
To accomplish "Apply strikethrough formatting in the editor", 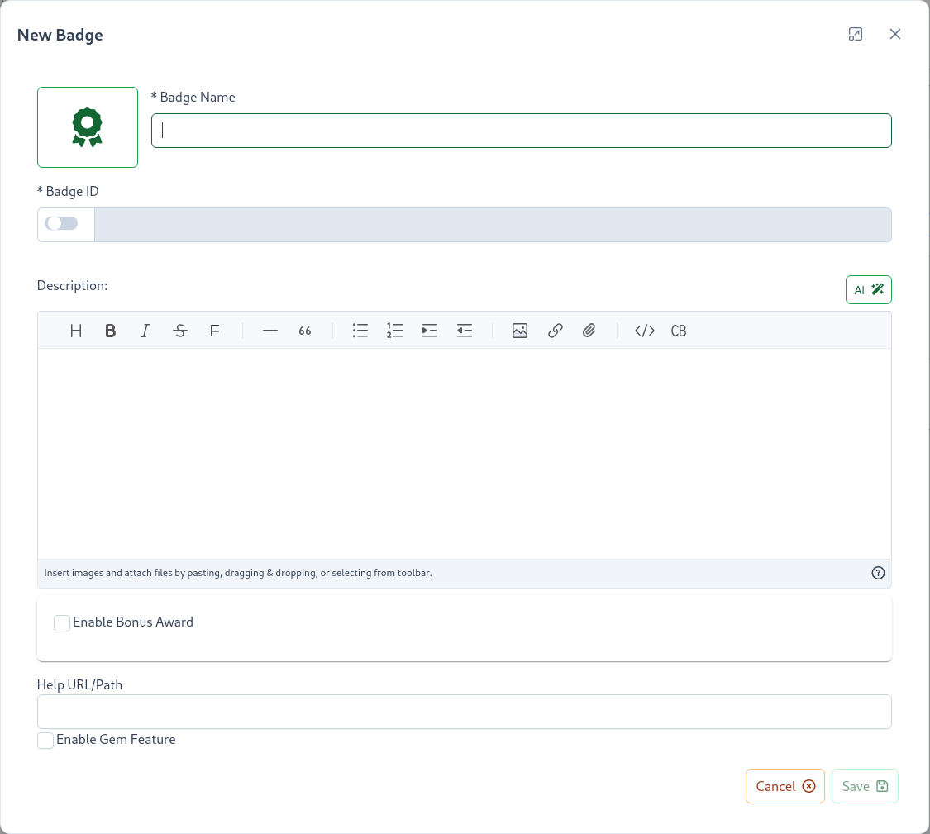I will click(180, 331).
